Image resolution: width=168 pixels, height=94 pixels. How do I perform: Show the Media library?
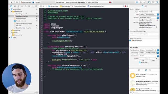click(150, 70)
